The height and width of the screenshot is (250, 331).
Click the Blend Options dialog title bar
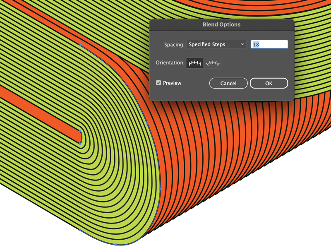click(222, 25)
